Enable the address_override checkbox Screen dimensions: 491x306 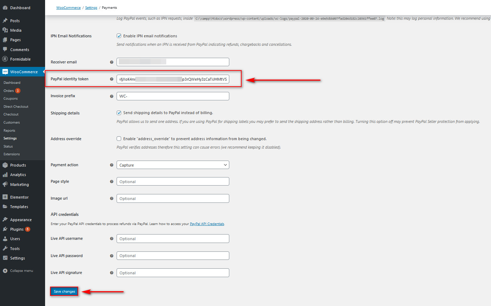pos(119,139)
